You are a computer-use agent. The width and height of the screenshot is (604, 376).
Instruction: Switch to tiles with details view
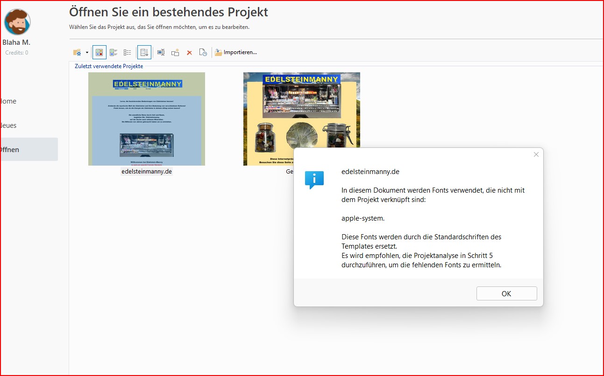pyautogui.click(x=114, y=52)
